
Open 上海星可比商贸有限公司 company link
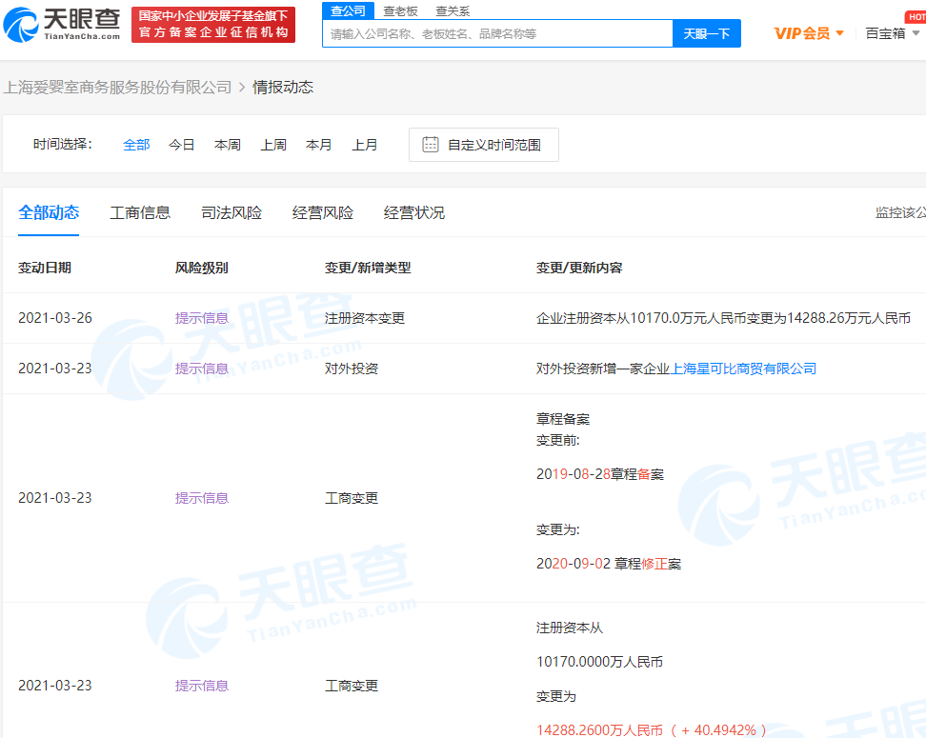point(745,369)
